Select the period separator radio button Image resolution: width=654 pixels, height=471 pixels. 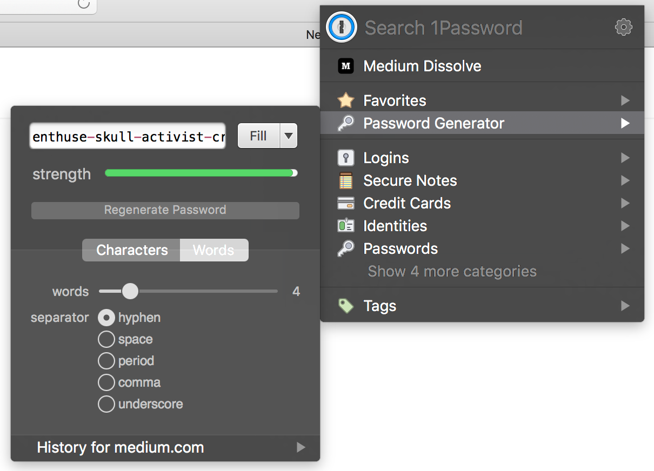(x=106, y=361)
